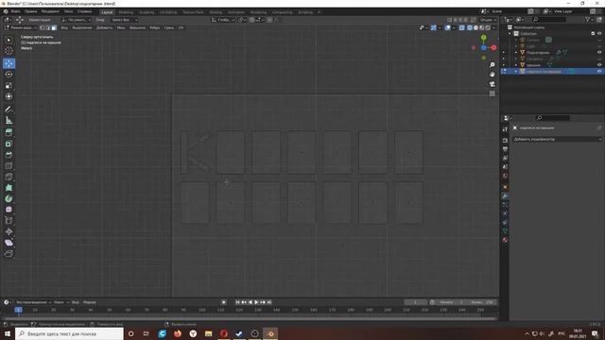Open the Keying dropdown in the timeline
The image size is (605, 340).
(60, 302)
